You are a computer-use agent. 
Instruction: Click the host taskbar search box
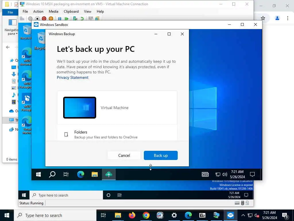click(x=55, y=215)
